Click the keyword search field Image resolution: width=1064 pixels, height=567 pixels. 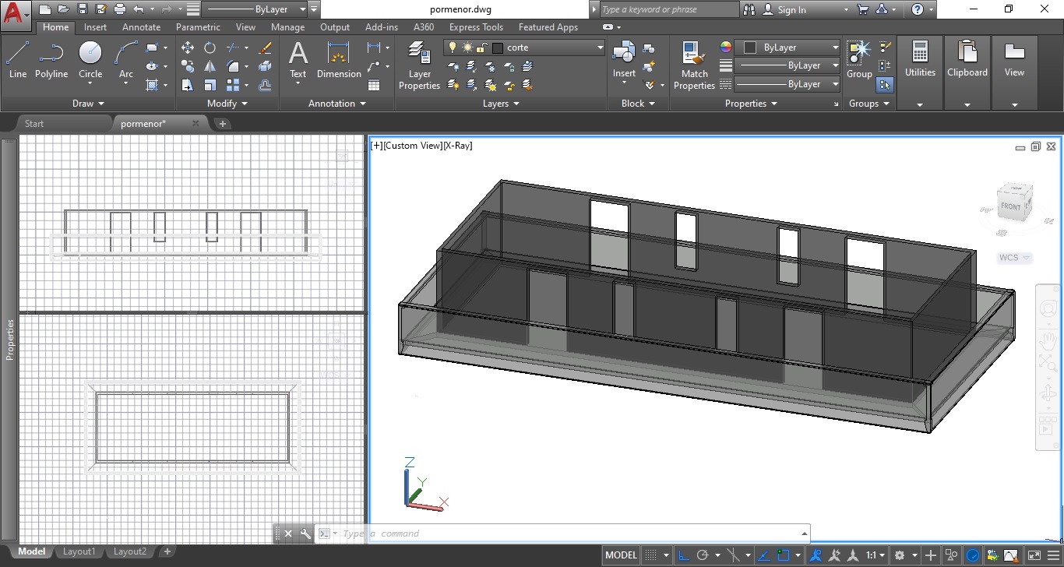(x=668, y=9)
